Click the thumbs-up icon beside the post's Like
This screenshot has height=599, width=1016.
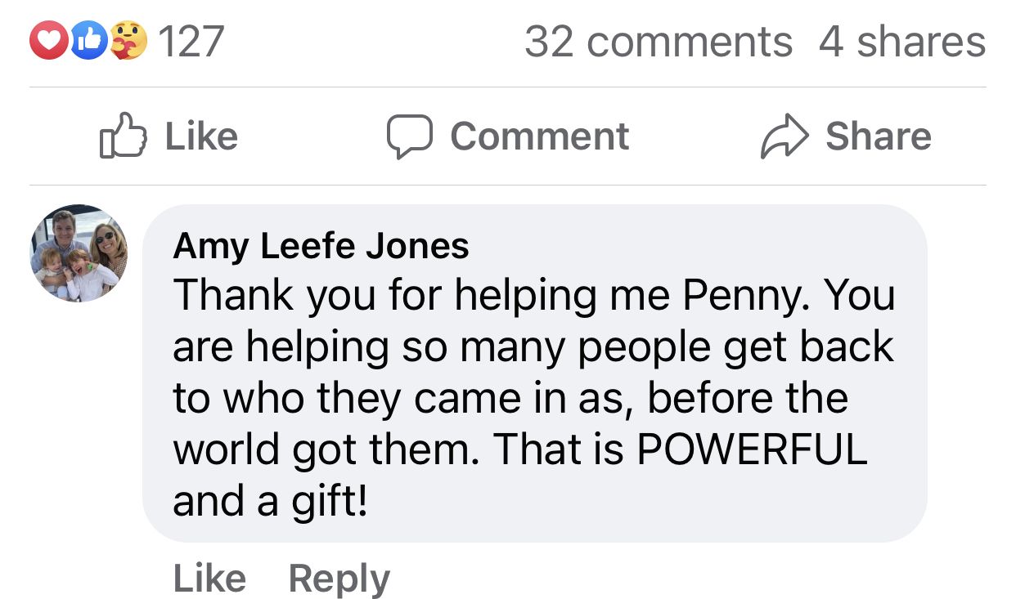pyautogui.click(x=123, y=137)
